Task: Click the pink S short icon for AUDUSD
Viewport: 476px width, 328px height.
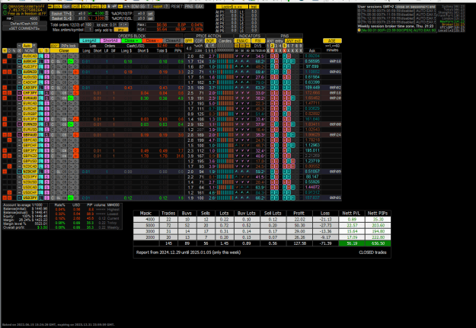Action: [x=46, y=77]
